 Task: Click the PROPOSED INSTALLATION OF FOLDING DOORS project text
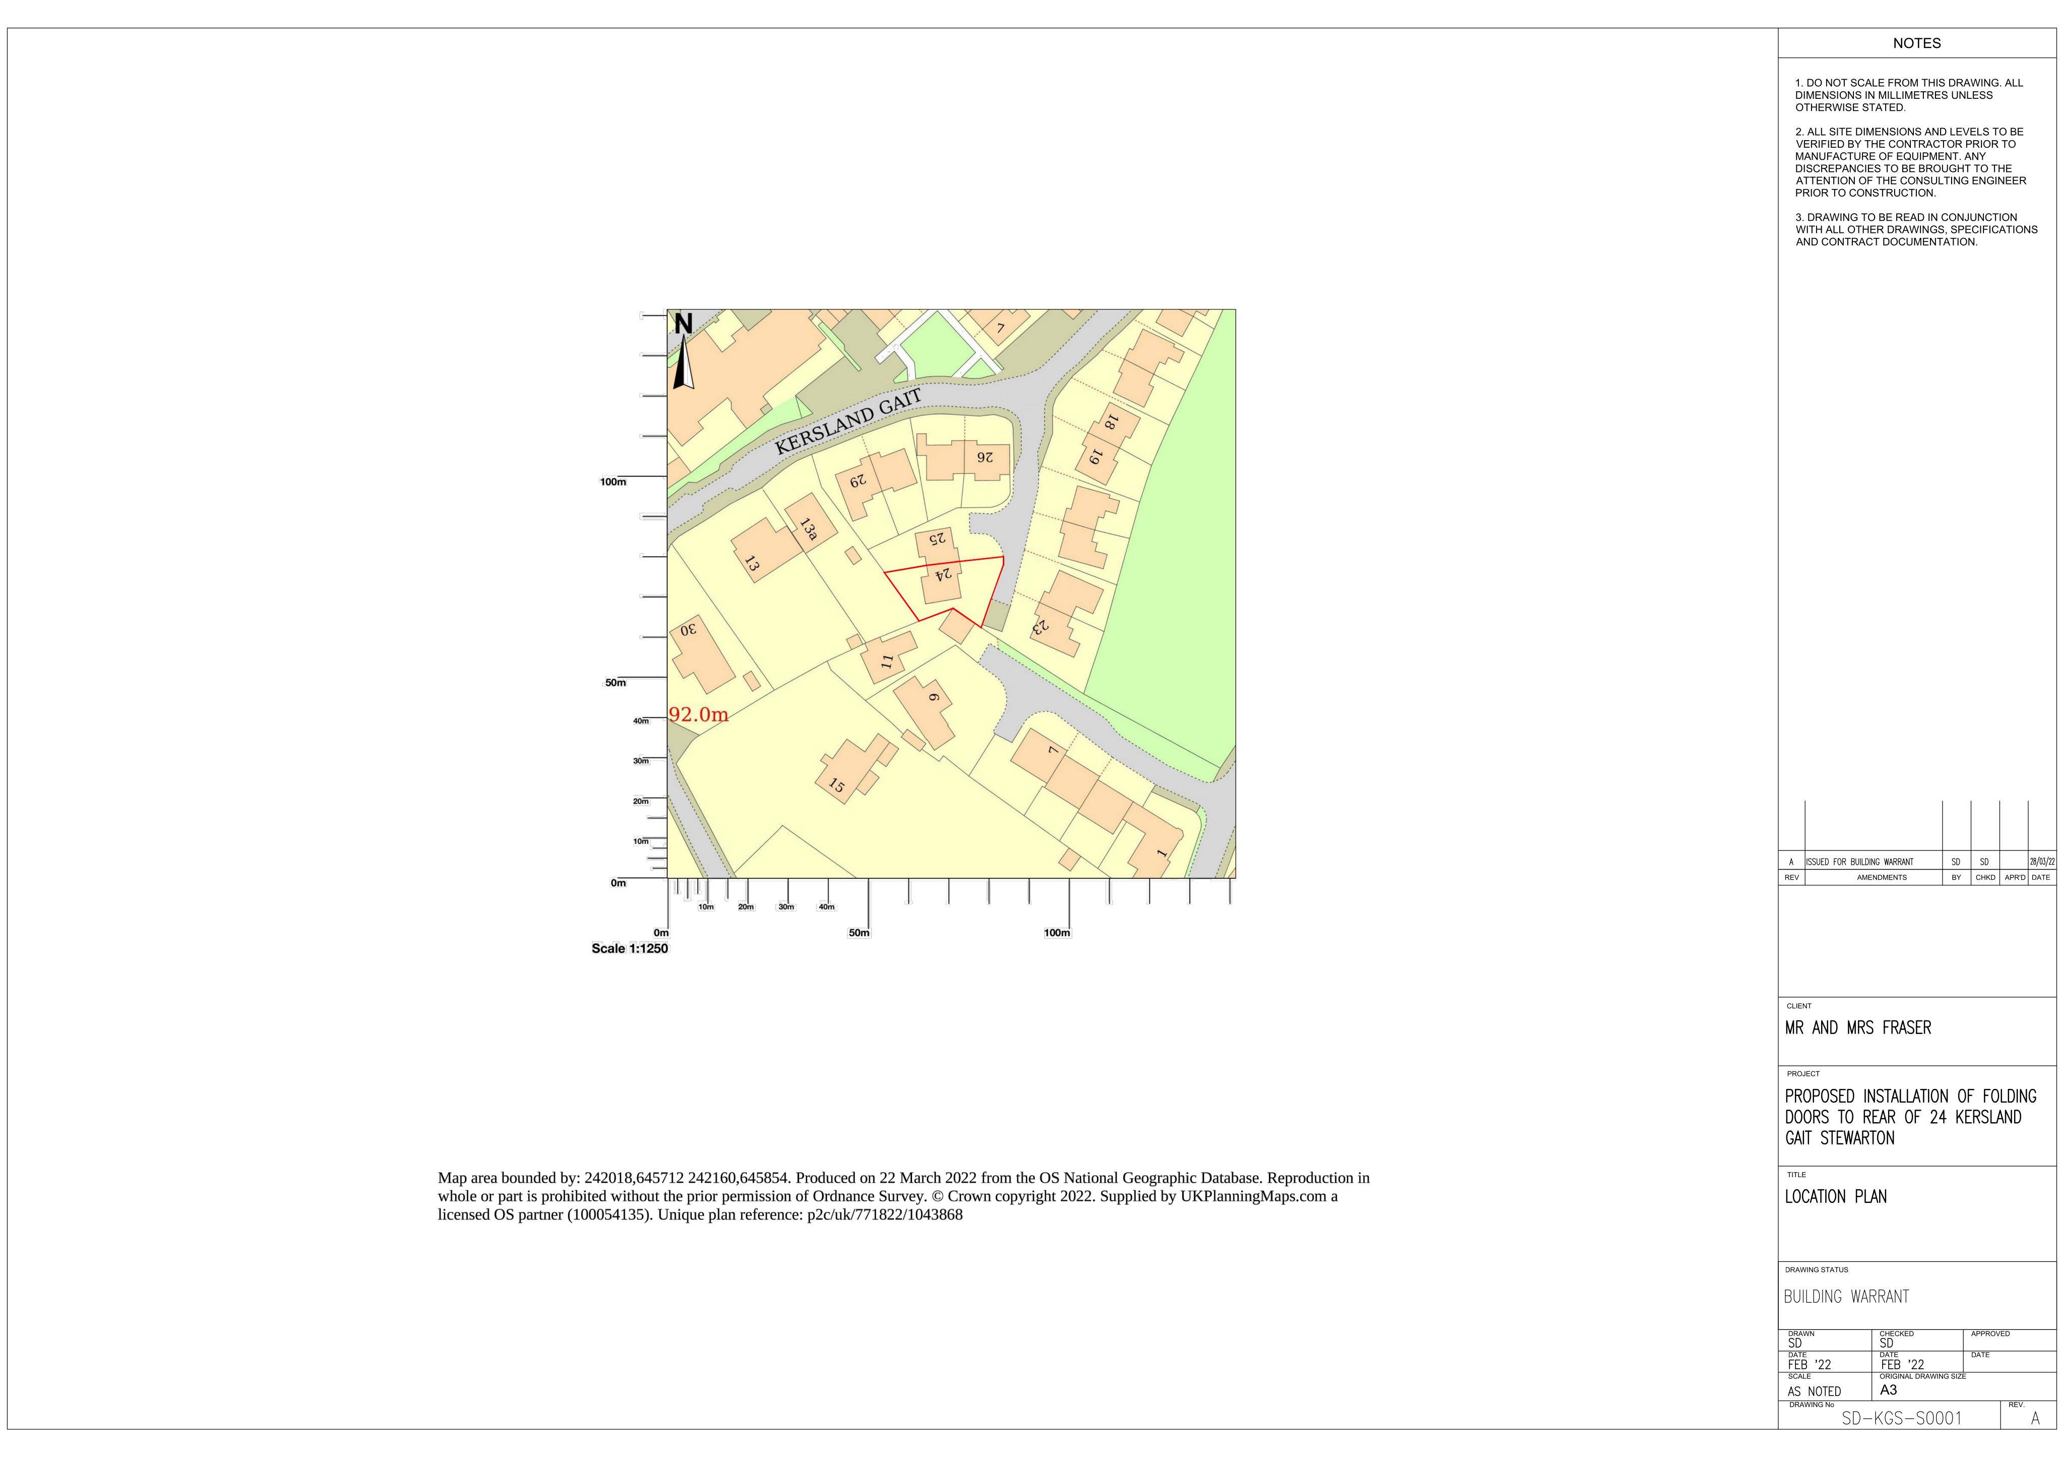[1910, 1117]
